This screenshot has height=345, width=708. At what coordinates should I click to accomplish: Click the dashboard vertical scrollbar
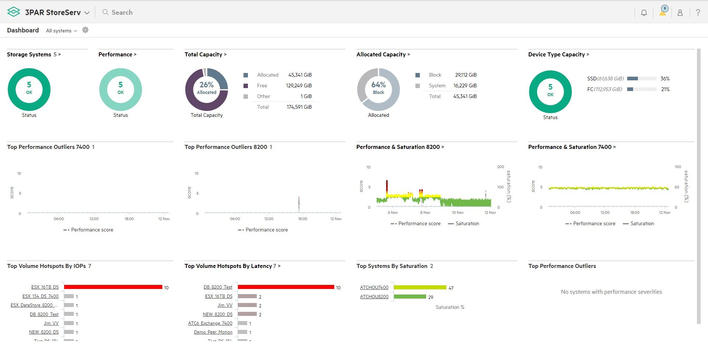(x=698, y=186)
